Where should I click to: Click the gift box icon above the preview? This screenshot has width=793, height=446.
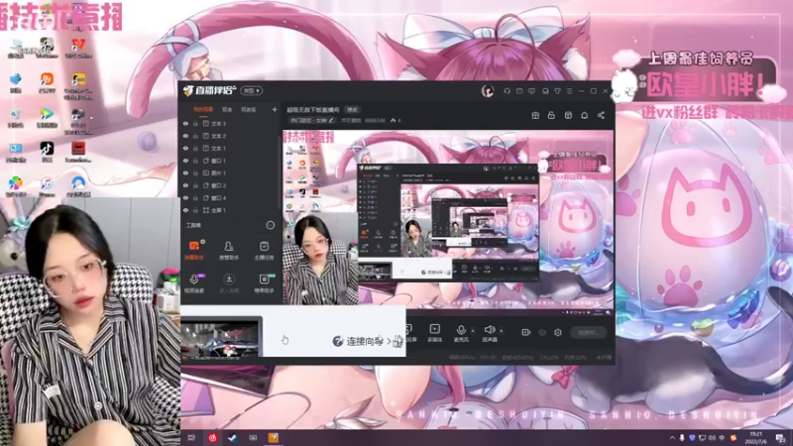pyautogui.click(x=535, y=115)
